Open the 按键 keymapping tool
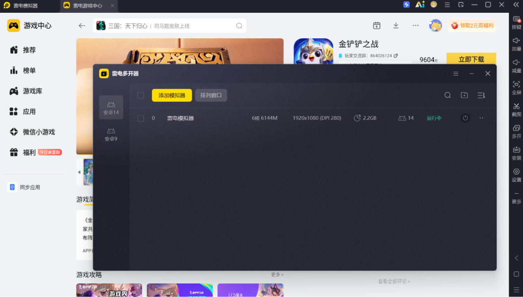This screenshot has height=297, width=523. (516, 23)
